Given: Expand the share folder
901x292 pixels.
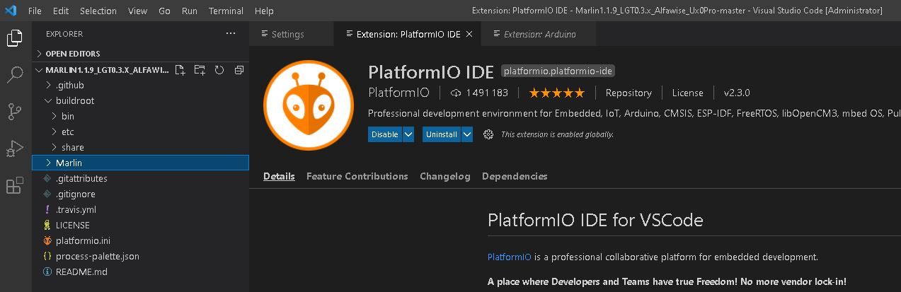Looking at the screenshot, I should click(140, 147).
